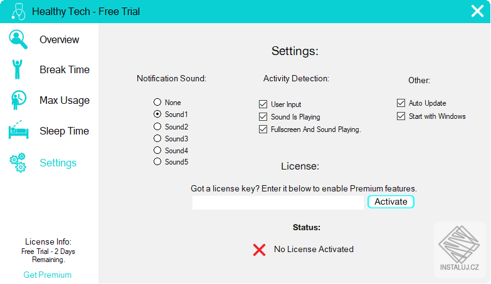
Task: Choose Sound3 as notification sound
Action: click(x=157, y=138)
